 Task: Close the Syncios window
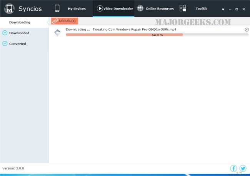(x=243, y=9)
